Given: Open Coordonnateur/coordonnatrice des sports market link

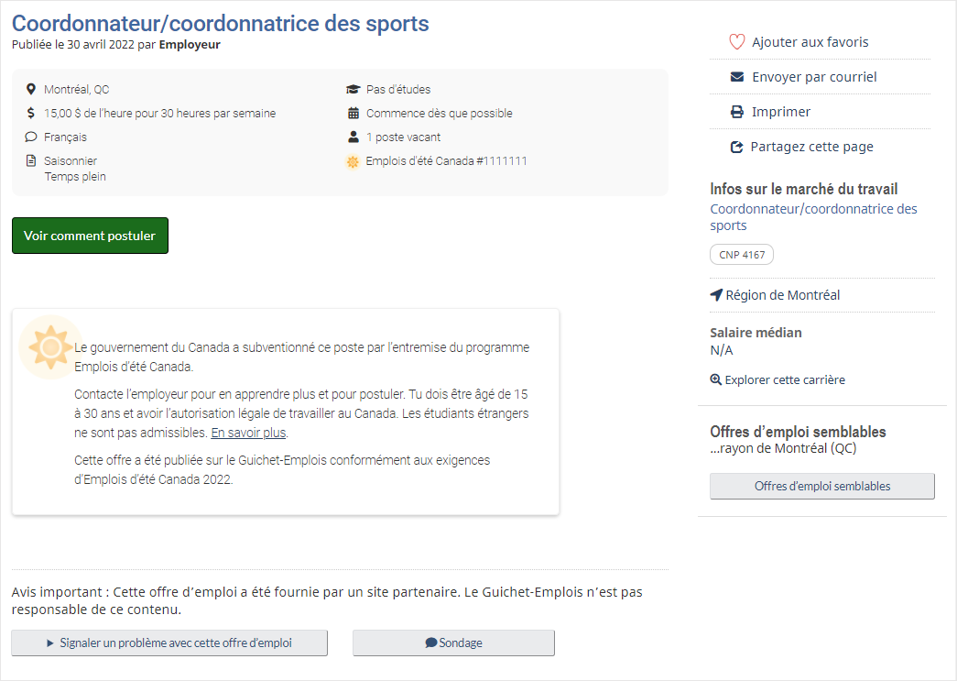Looking at the screenshot, I should (x=813, y=217).
